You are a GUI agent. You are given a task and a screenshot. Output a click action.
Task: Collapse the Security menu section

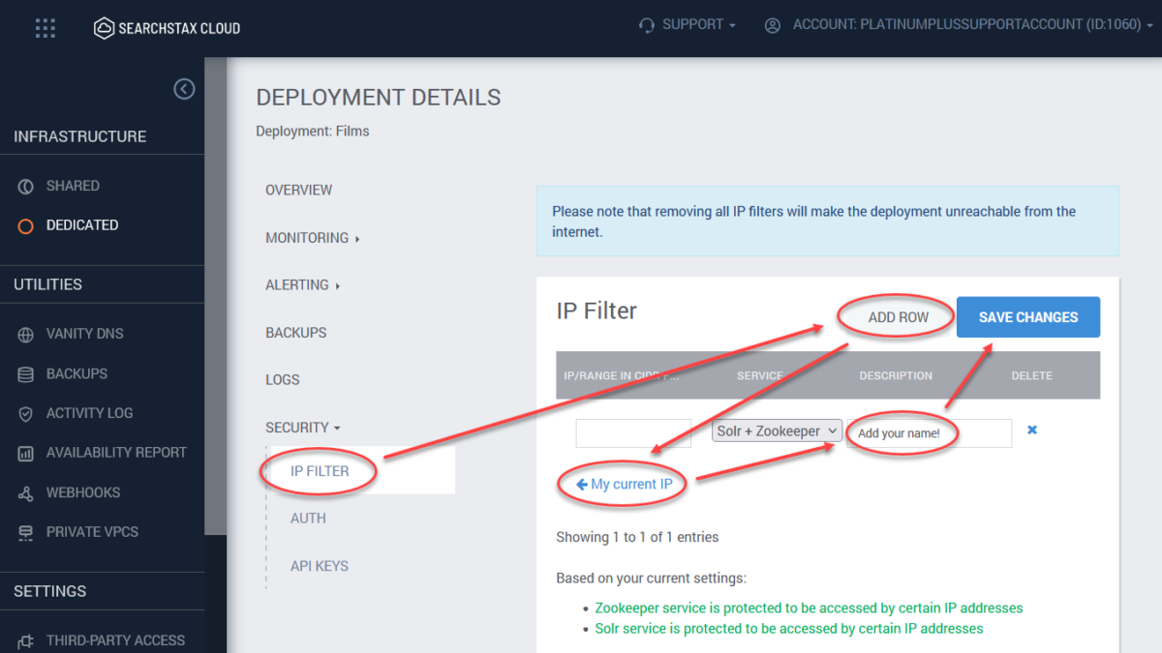(301, 427)
